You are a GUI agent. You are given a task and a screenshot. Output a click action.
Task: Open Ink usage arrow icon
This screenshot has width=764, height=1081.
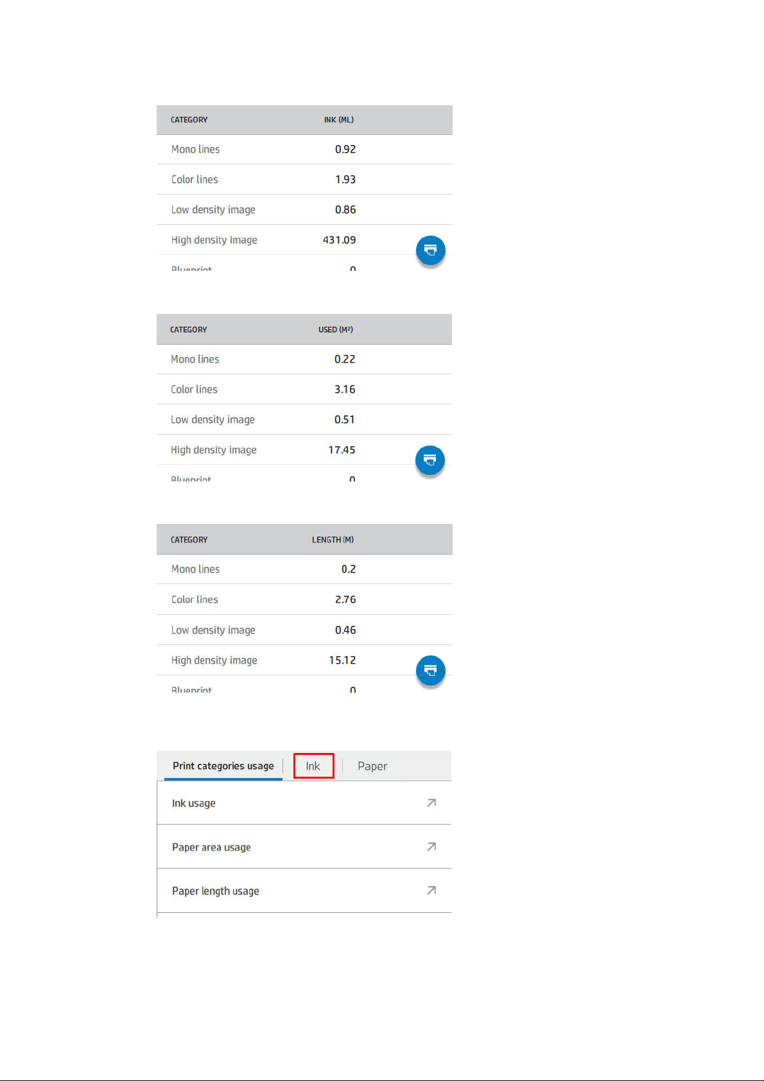click(431, 802)
